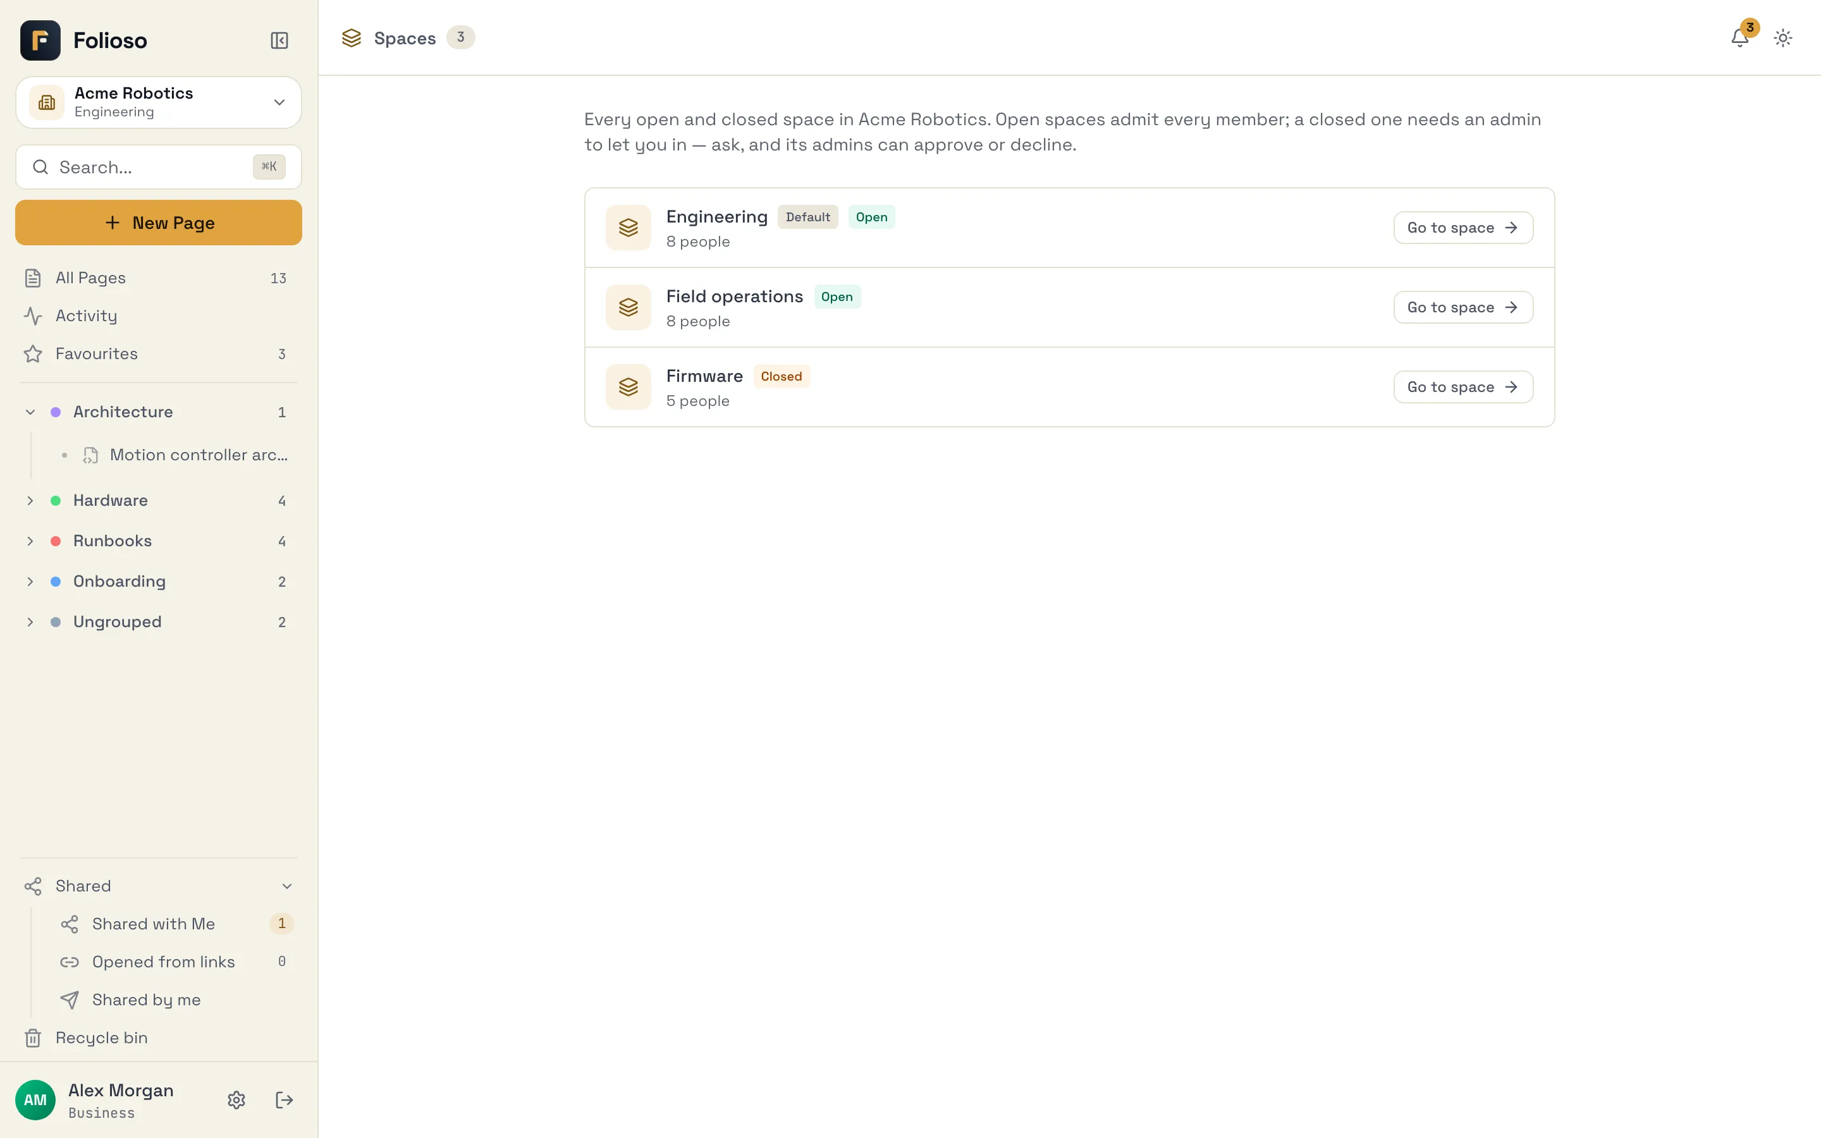Expand the Onboarding group
The image size is (1821, 1138).
(x=30, y=582)
